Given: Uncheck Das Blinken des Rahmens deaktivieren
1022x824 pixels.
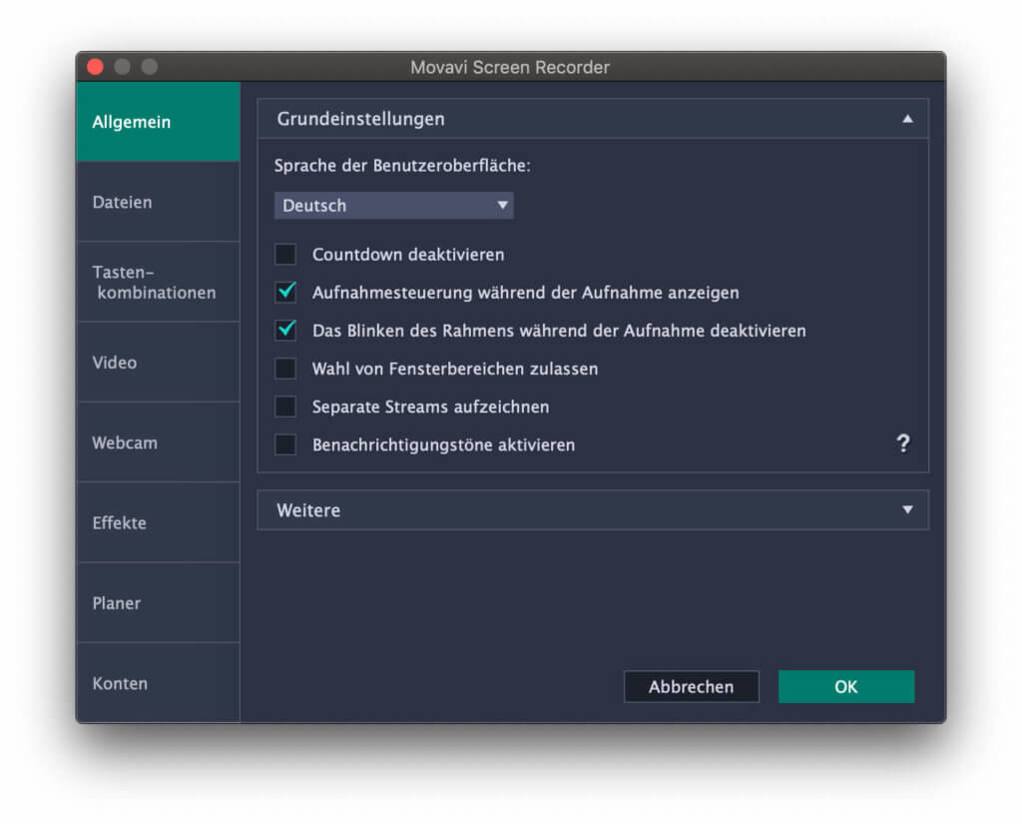Looking at the screenshot, I should point(285,331).
